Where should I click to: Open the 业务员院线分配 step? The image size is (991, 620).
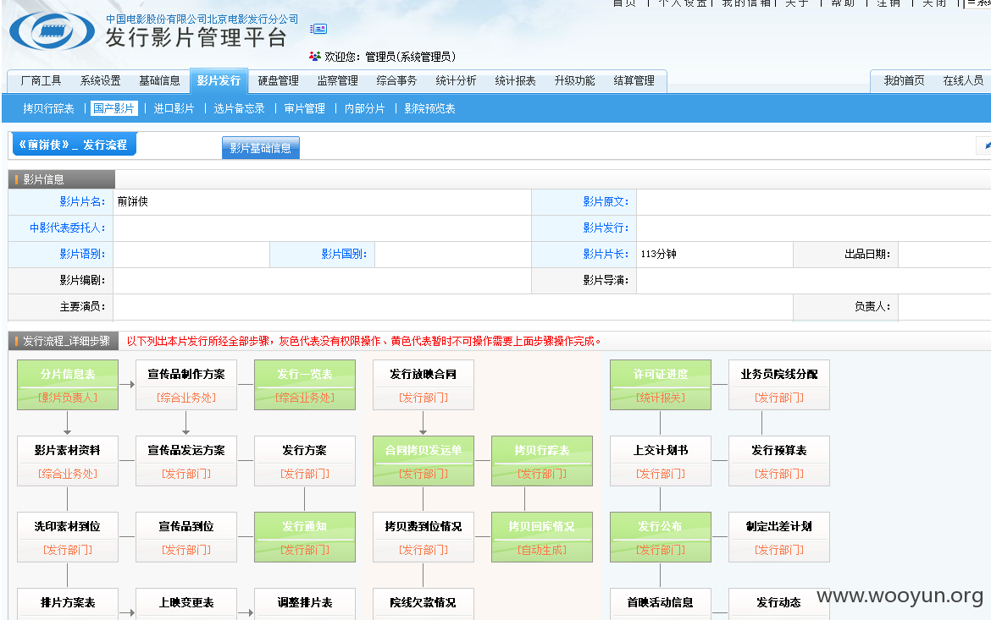(x=779, y=385)
